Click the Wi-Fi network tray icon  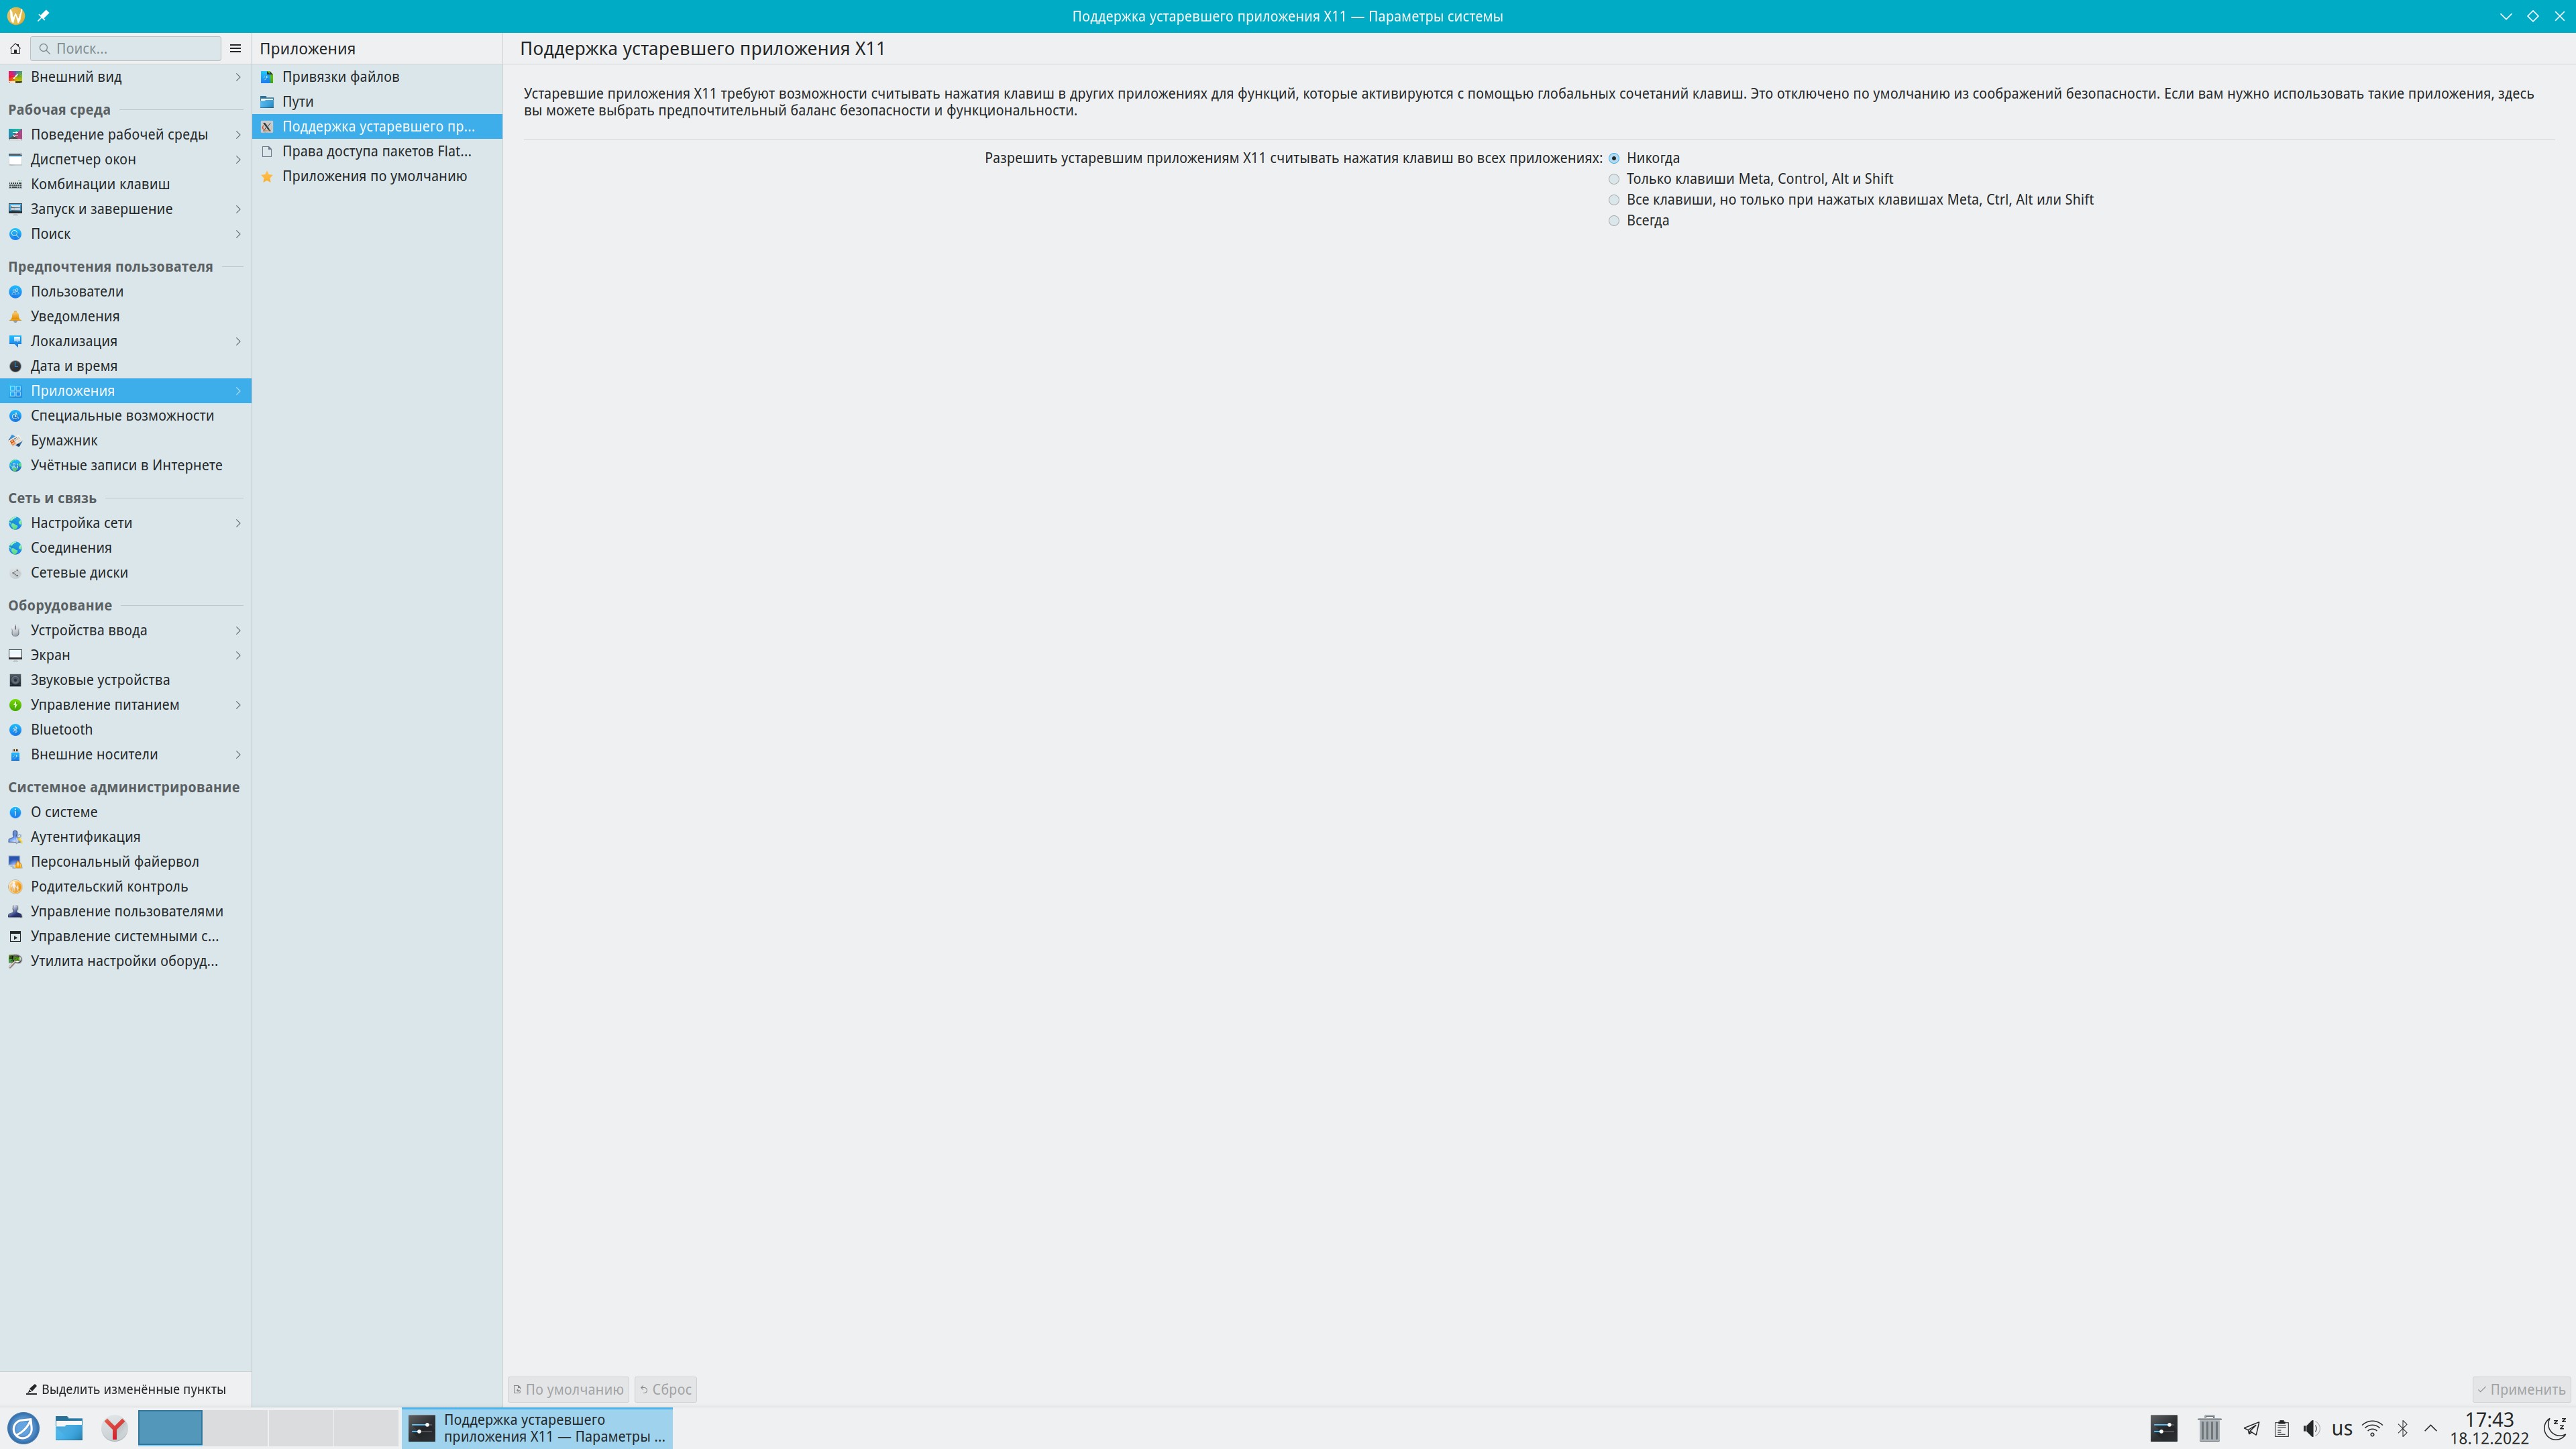click(2372, 1428)
